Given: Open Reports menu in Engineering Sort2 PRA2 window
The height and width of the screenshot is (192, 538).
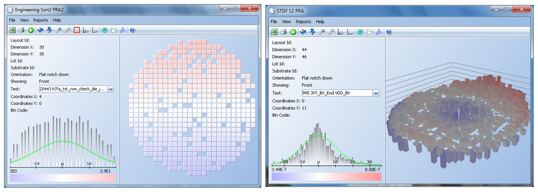Looking at the screenshot, I should (x=40, y=20).
